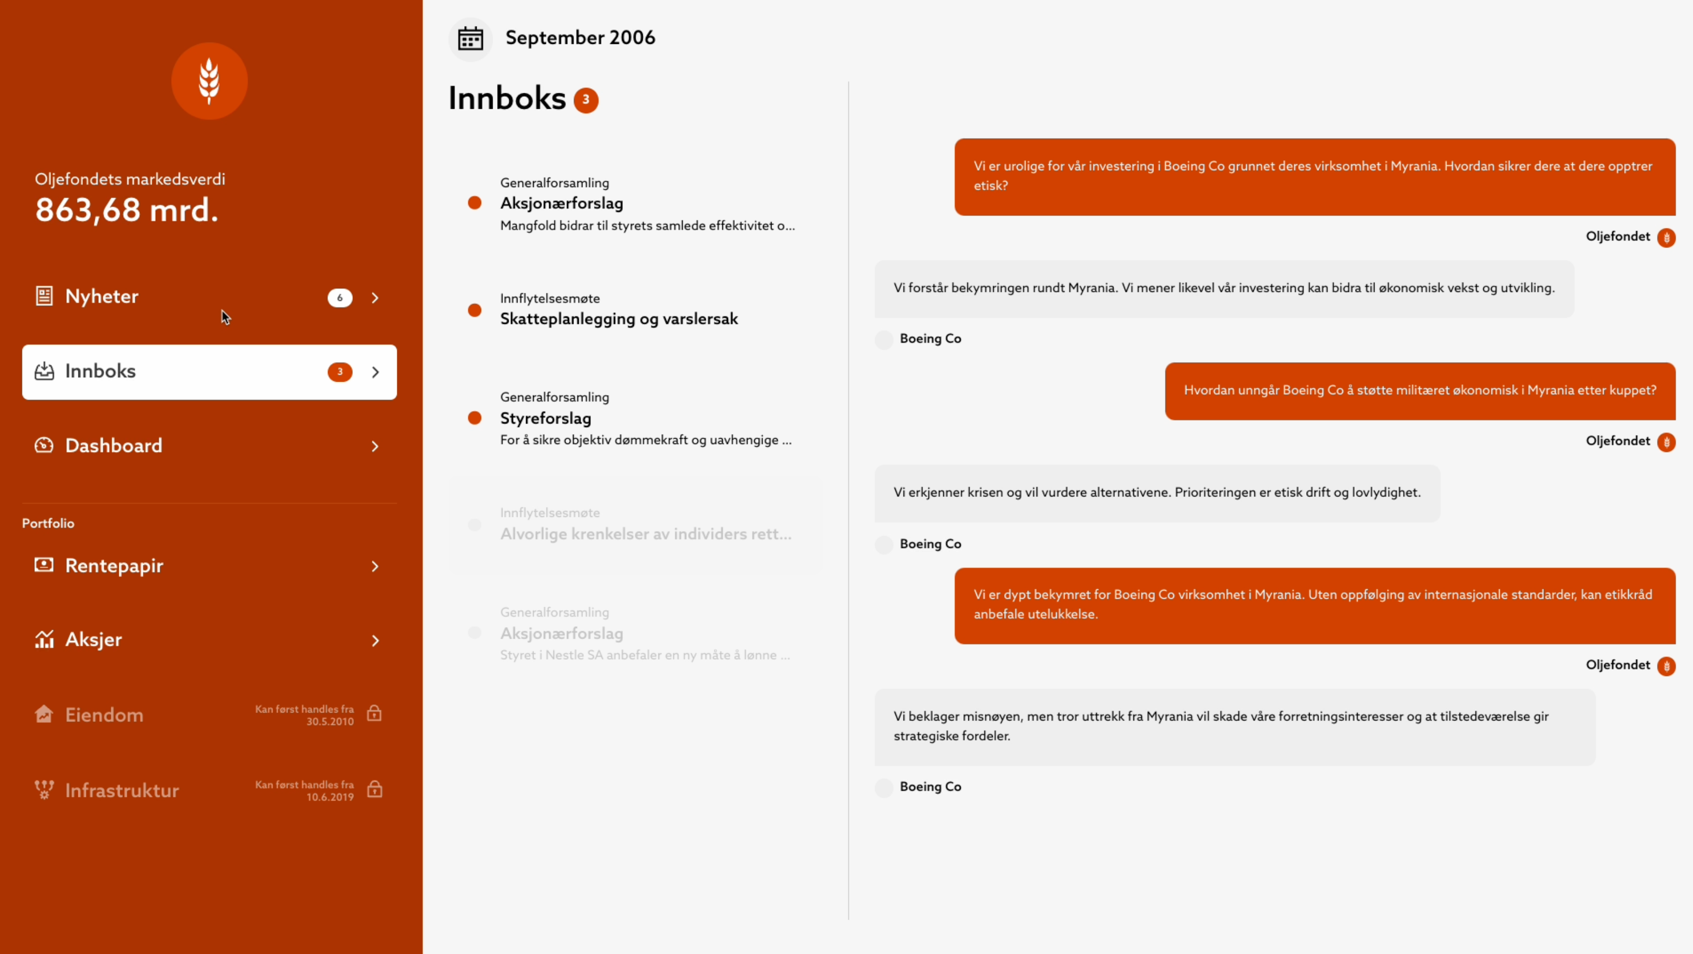Click the Rentepapir banknote icon
The height and width of the screenshot is (954, 1693).
click(x=44, y=565)
